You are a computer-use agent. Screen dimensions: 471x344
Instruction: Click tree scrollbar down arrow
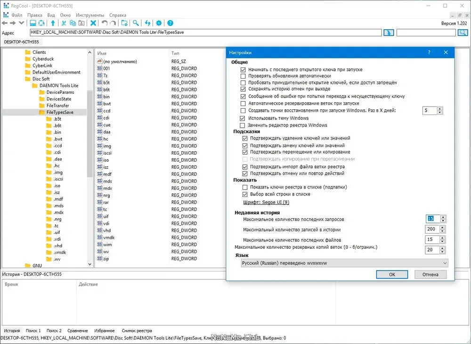[x=90, y=264]
